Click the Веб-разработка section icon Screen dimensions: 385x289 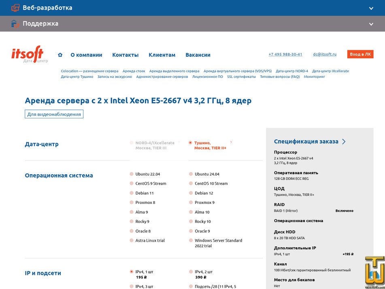15,8
